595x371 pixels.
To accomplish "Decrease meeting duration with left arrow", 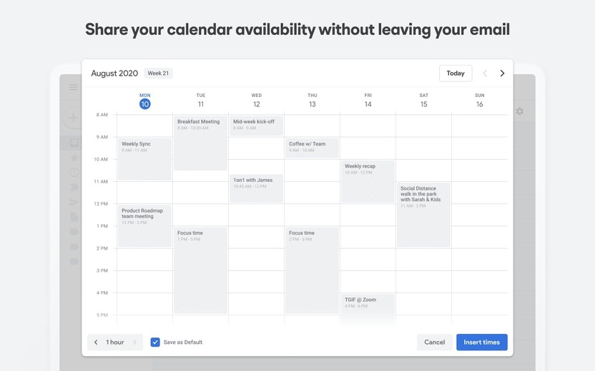I will click(x=96, y=342).
